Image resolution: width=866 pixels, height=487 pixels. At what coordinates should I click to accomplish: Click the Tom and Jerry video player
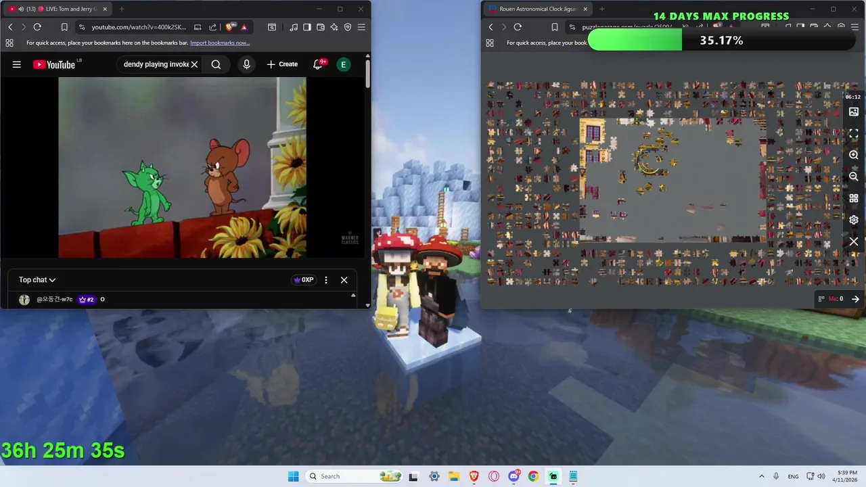pyautogui.click(x=182, y=167)
